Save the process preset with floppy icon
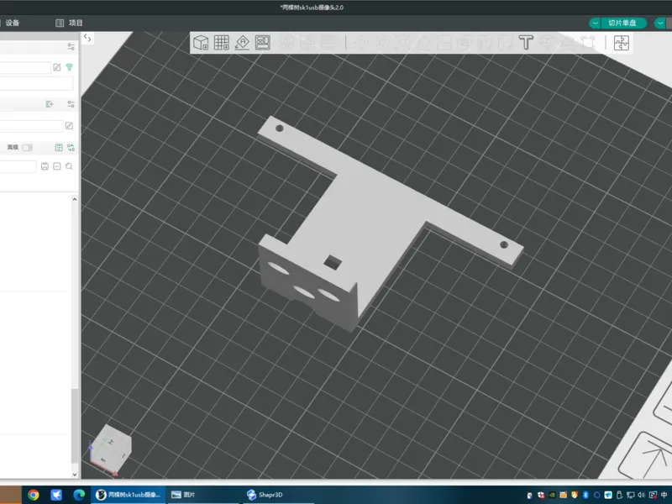 [x=45, y=166]
